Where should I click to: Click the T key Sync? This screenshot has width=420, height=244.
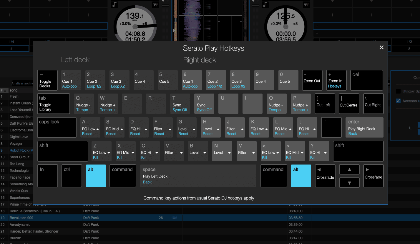click(180, 104)
